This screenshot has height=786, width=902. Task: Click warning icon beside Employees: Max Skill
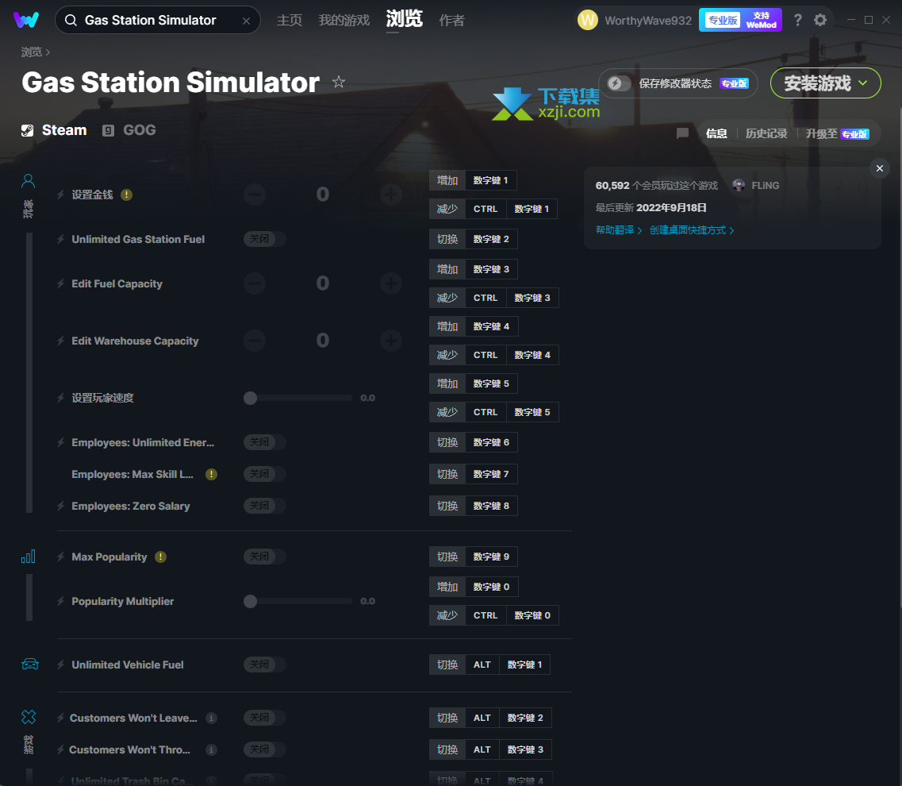pos(212,475)
